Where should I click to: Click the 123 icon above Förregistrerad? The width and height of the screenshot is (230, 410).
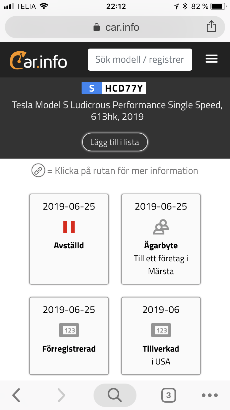pos(69,330)
